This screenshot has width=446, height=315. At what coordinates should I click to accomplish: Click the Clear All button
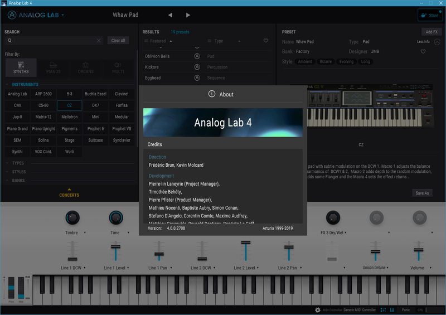pyautogui.click(x=118, y=41)
